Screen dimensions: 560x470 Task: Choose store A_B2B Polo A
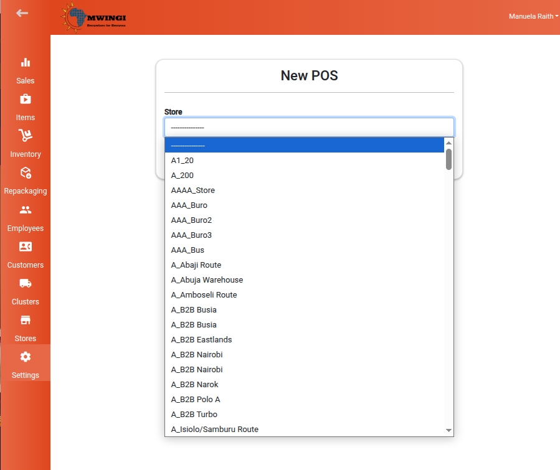pyautogui.click(x=304, y=400)
